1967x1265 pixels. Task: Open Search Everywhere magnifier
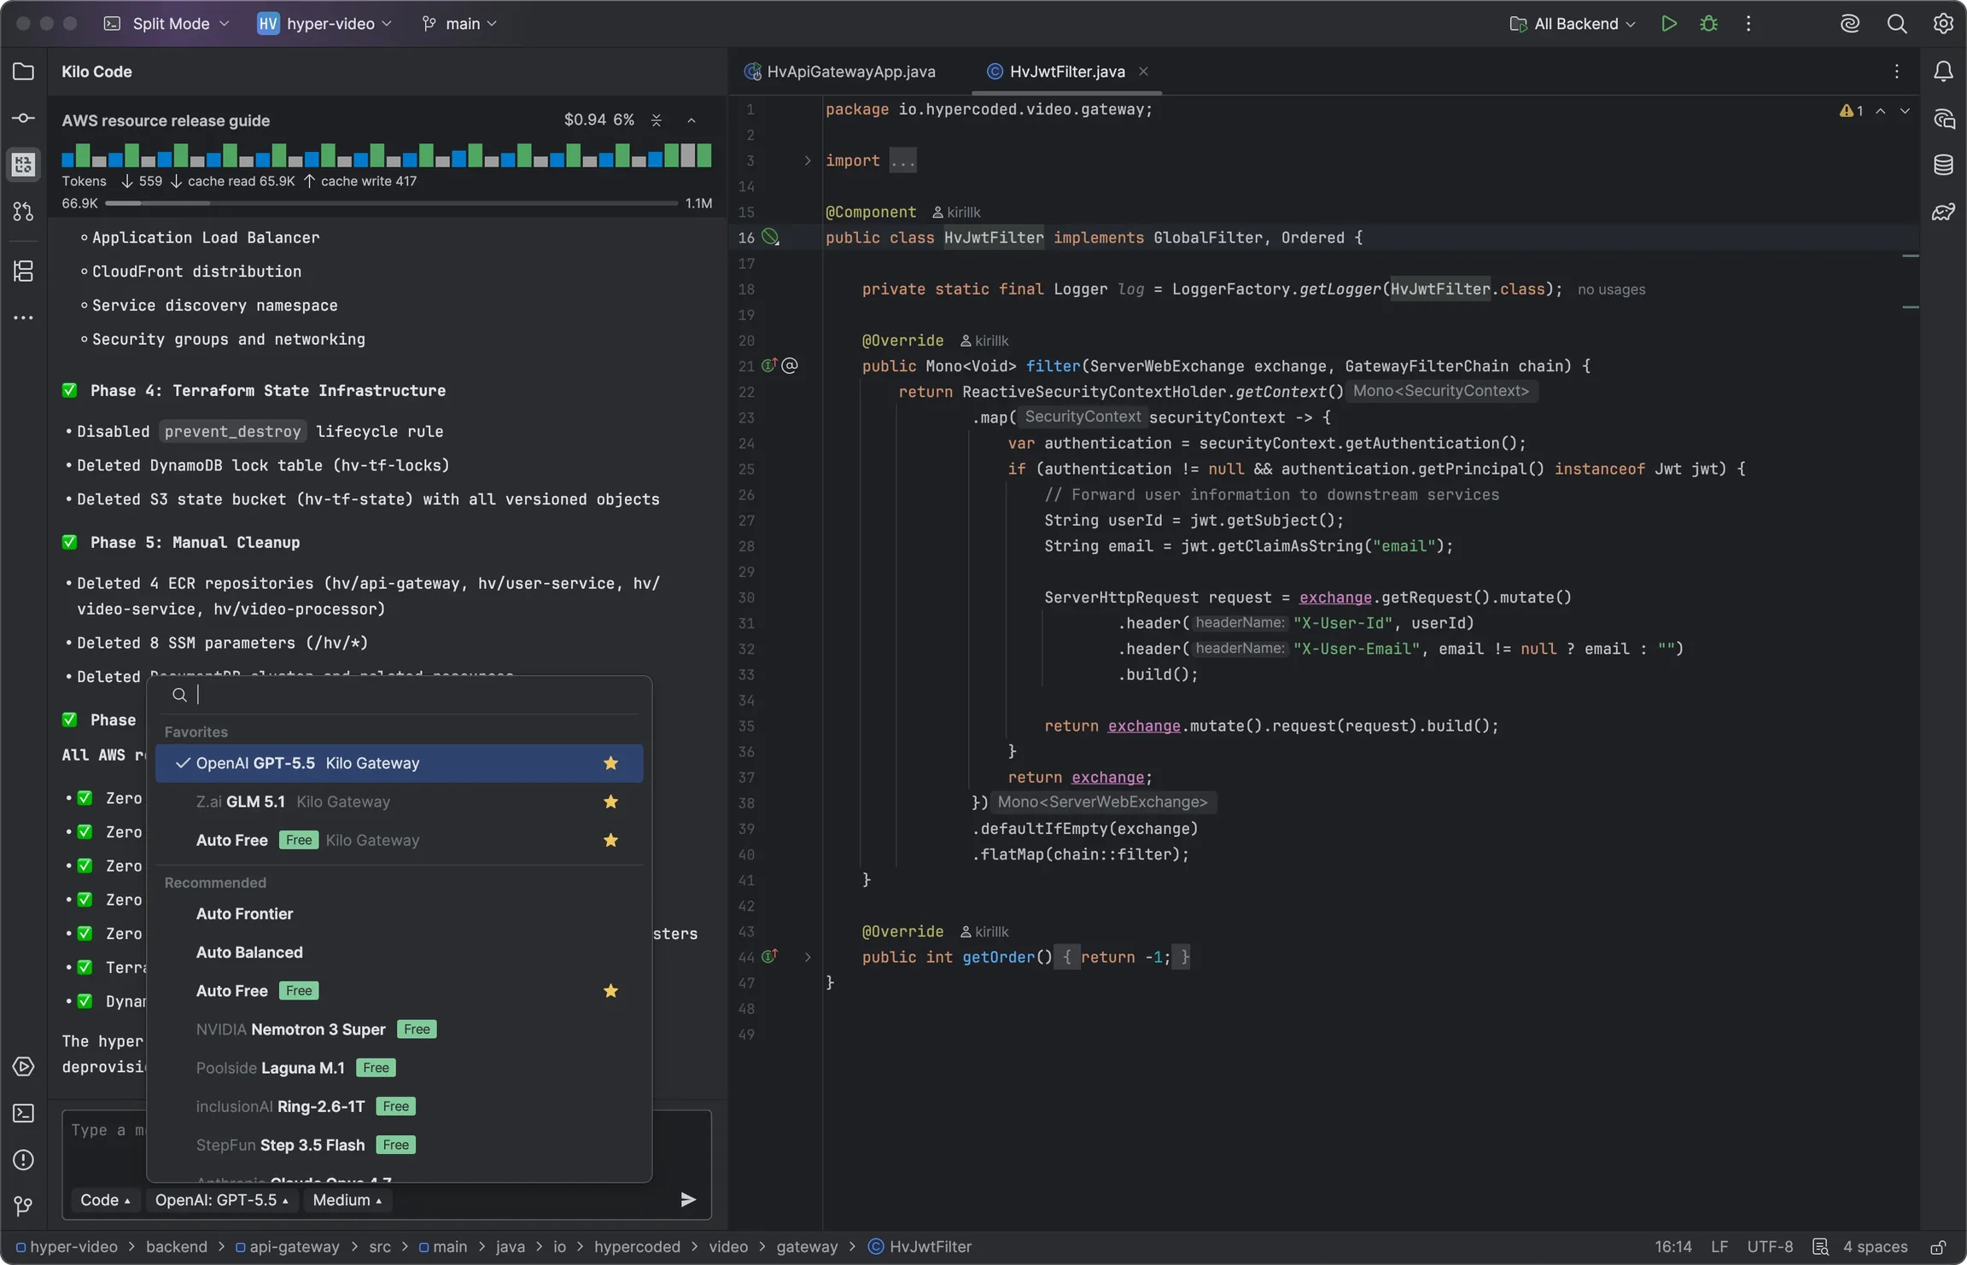click(1896, 24)
